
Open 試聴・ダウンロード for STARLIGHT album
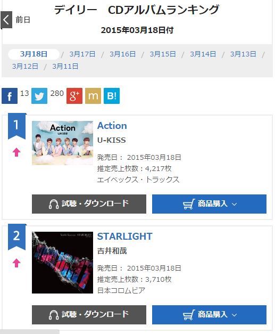89,315
